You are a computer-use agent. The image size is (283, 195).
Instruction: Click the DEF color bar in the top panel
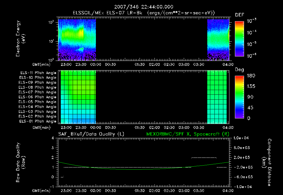(239, 39)
